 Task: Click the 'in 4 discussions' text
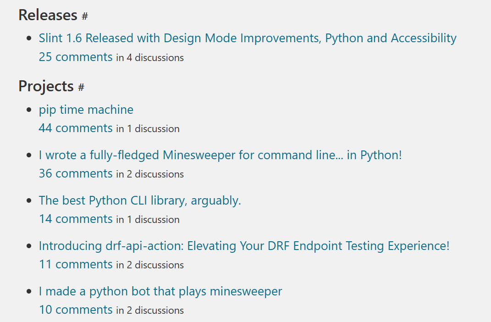tap(150, 58)
